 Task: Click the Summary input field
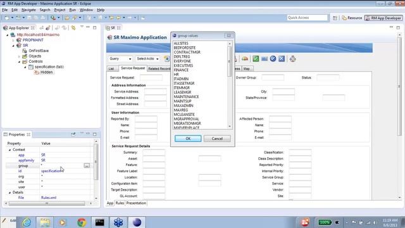tap(154, 153)
